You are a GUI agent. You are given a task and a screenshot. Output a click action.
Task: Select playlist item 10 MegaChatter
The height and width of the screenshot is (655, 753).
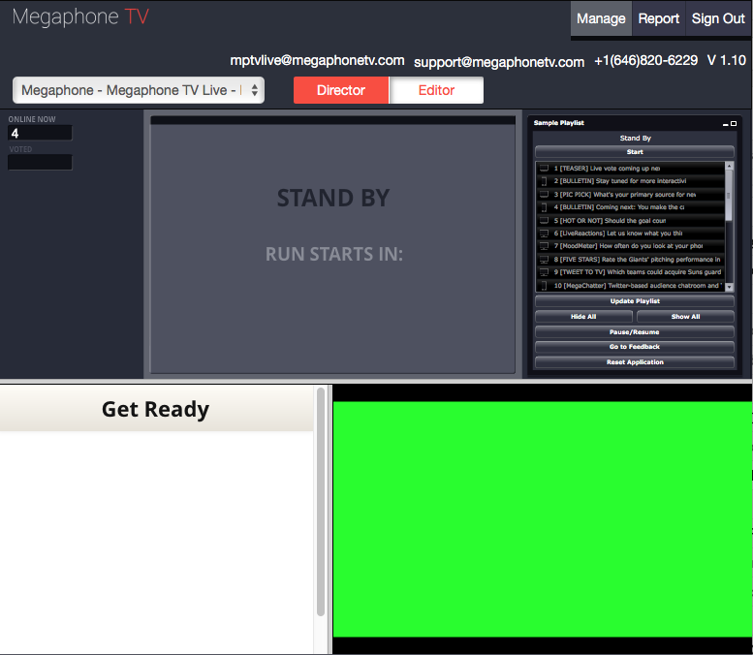(x=630, y=286)
